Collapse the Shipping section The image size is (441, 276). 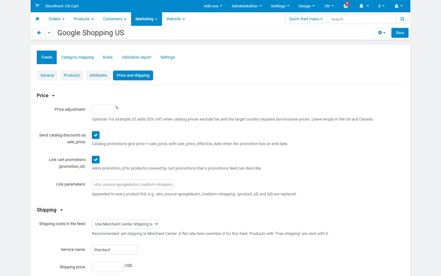[50, 210]
